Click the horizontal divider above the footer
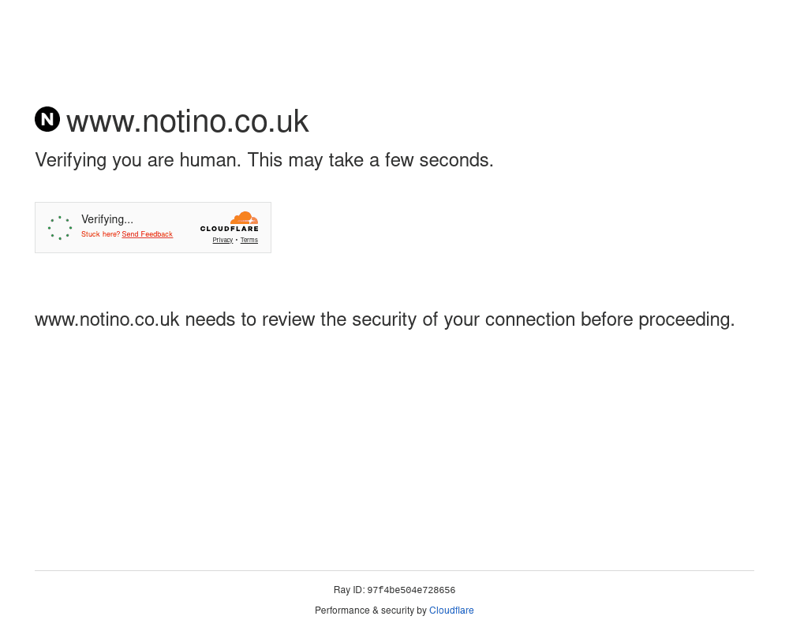The image size is (789, 631). (x=394, y=570)
